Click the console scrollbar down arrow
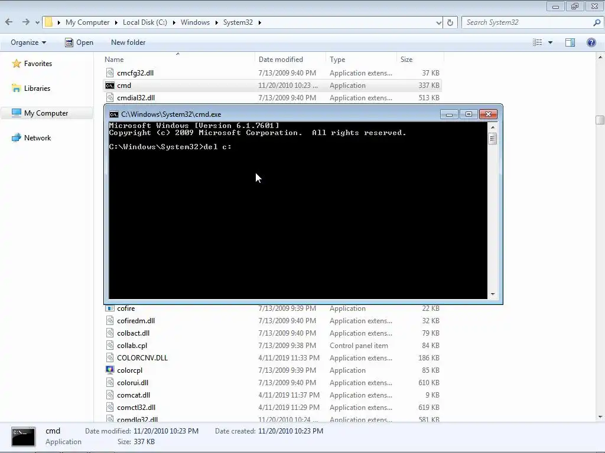 493,294
